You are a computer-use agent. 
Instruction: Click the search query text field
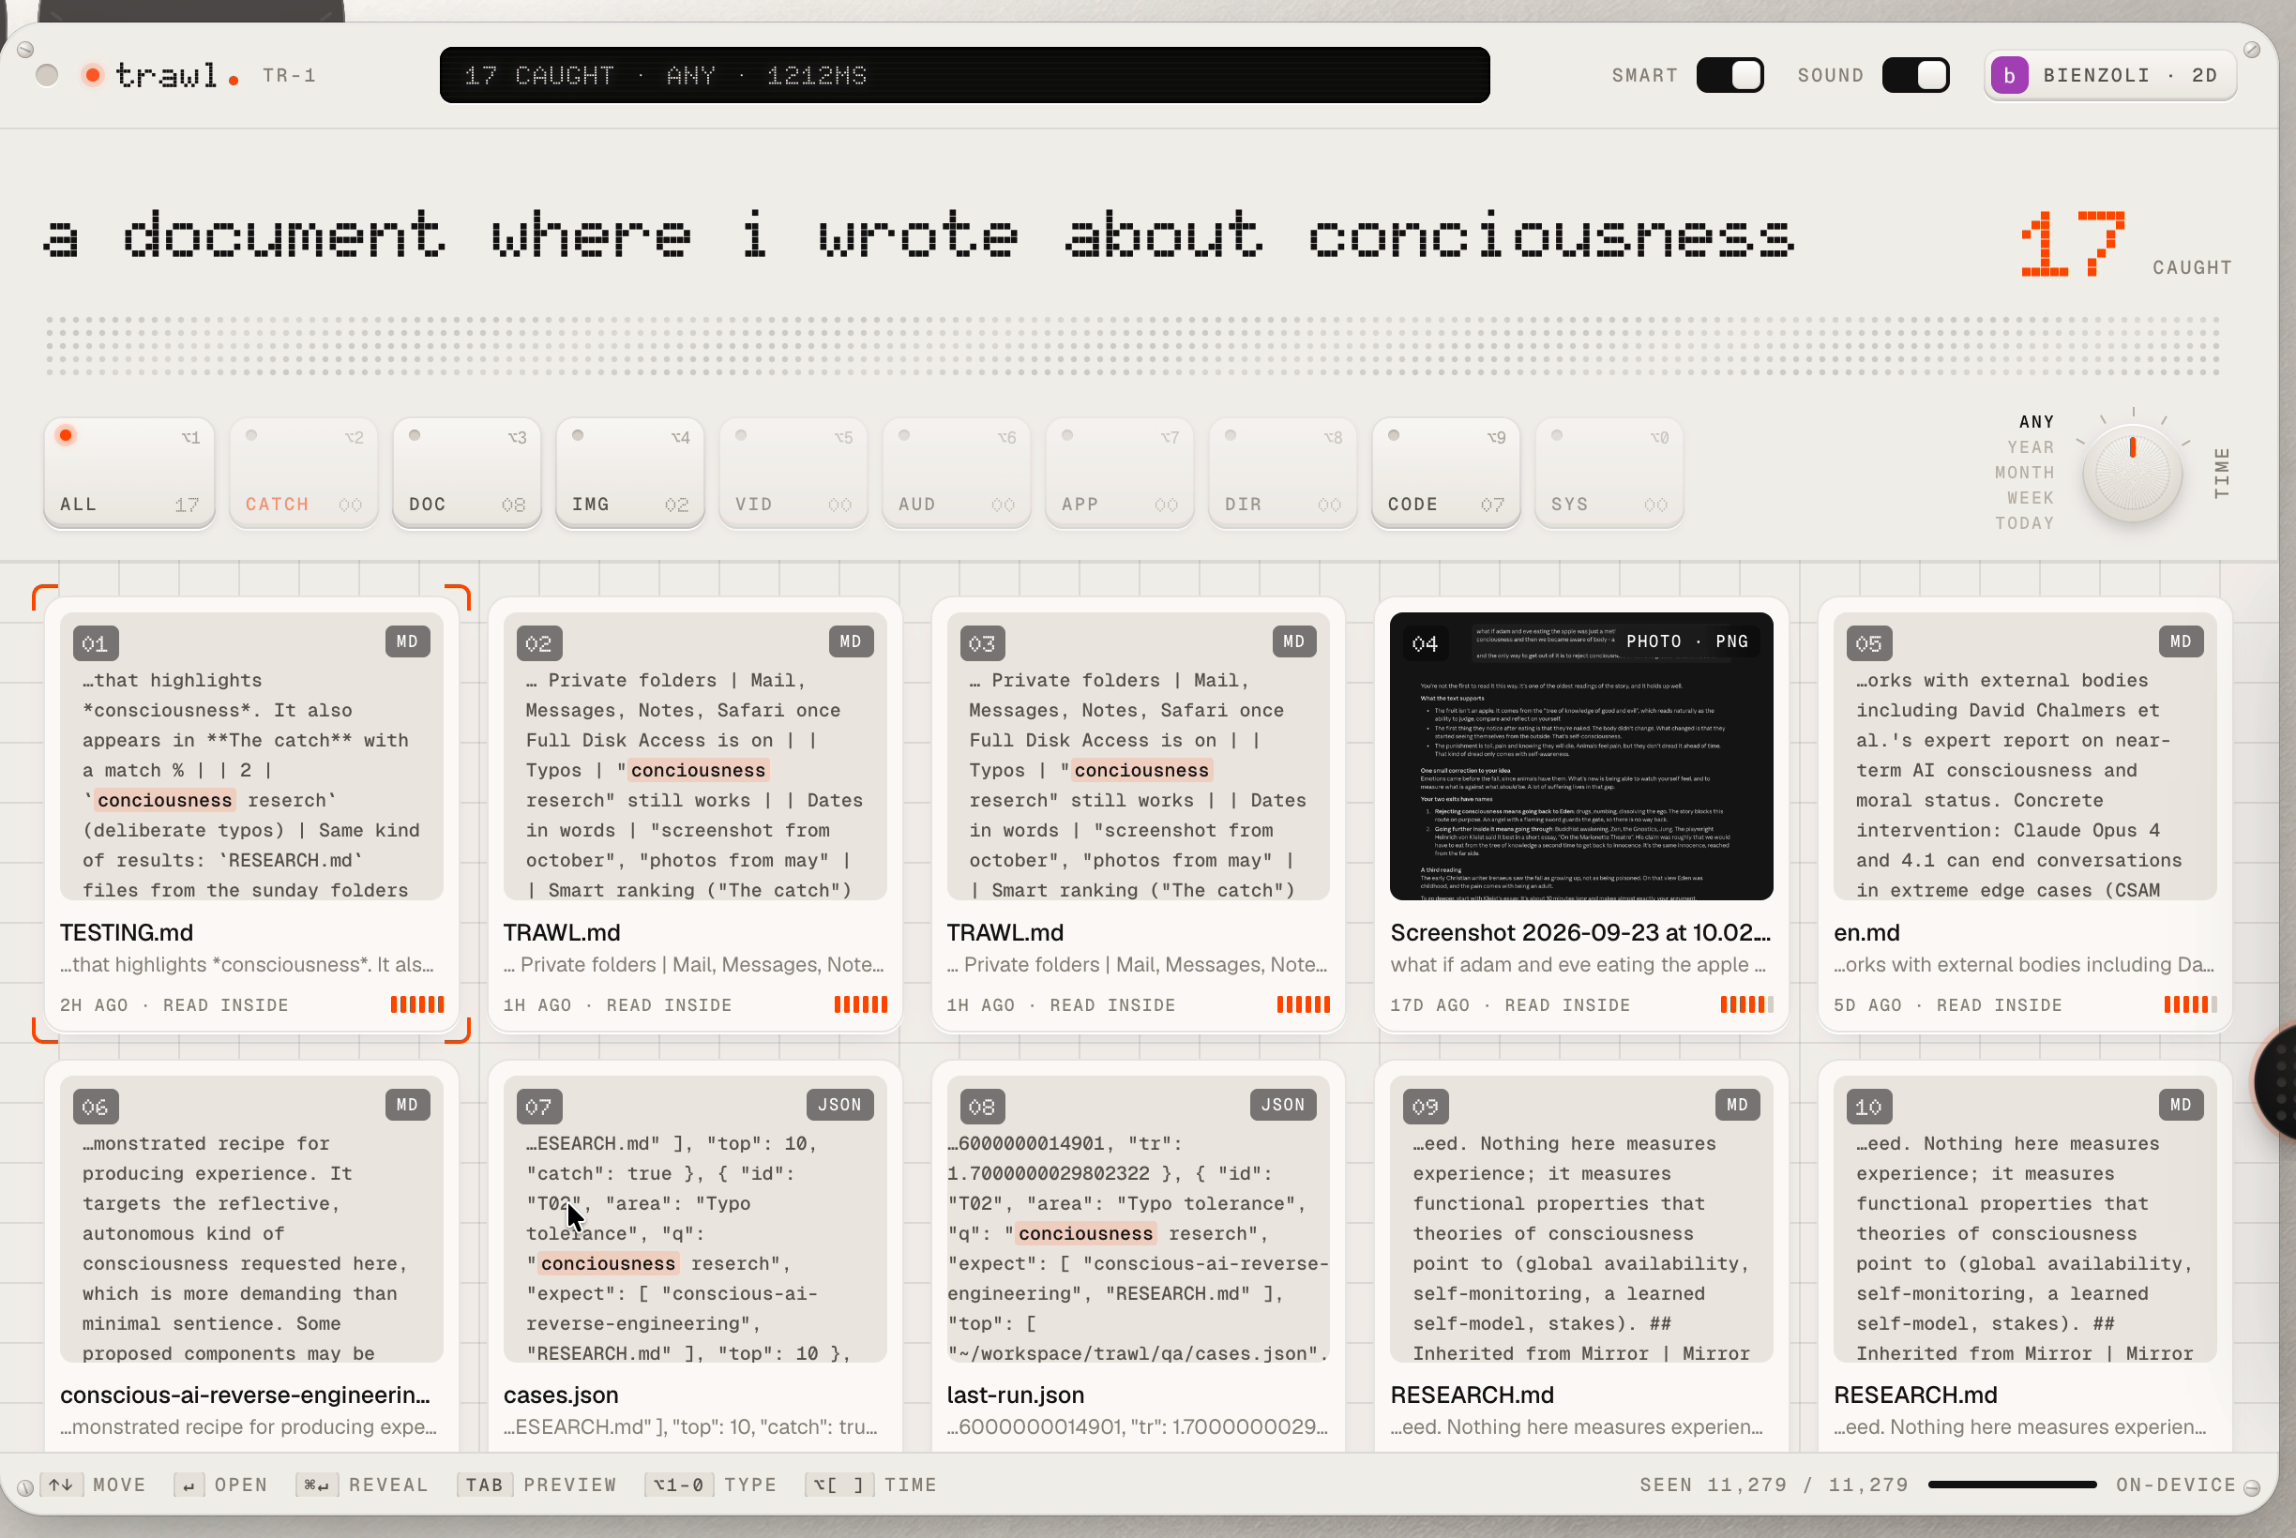(x=918, y=235)
